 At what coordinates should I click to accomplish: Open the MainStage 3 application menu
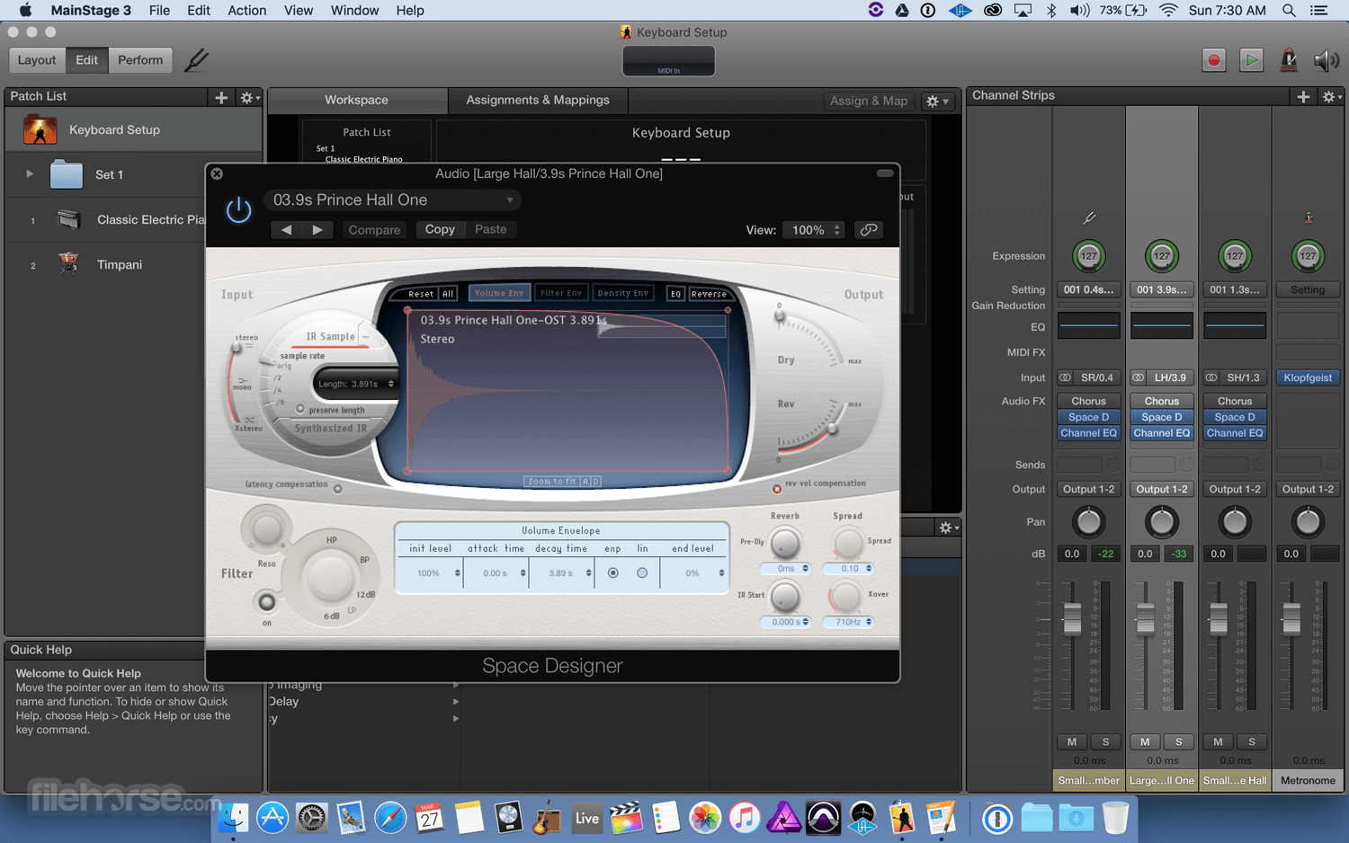pos(91,11)
